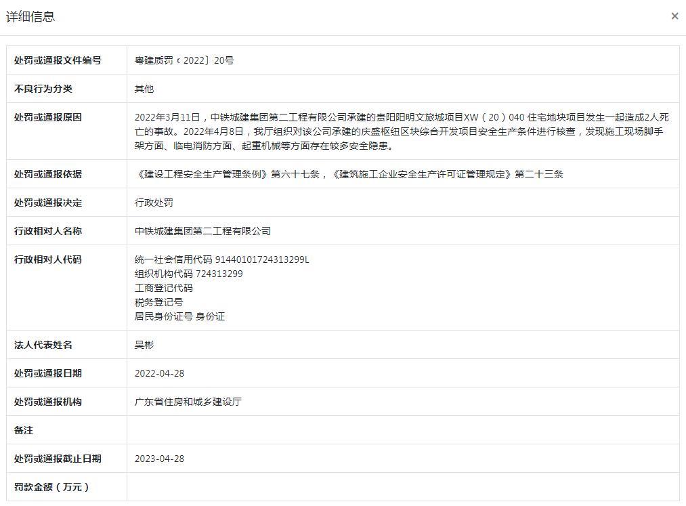Select the 处罚或通报原因 label
This screenshot has height=506, width=686.
click(47, 117)
